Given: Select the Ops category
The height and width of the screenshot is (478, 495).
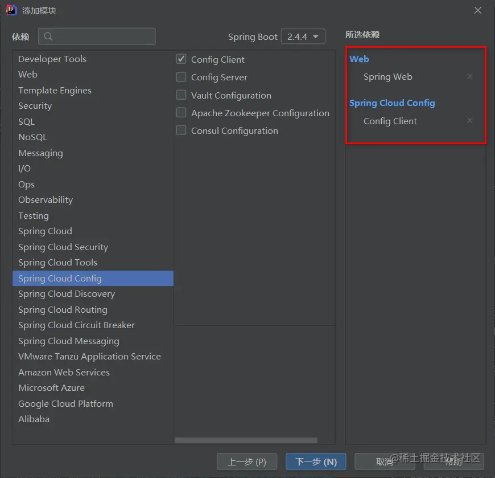Looking at the screenshot, I should tap(93, 185).
